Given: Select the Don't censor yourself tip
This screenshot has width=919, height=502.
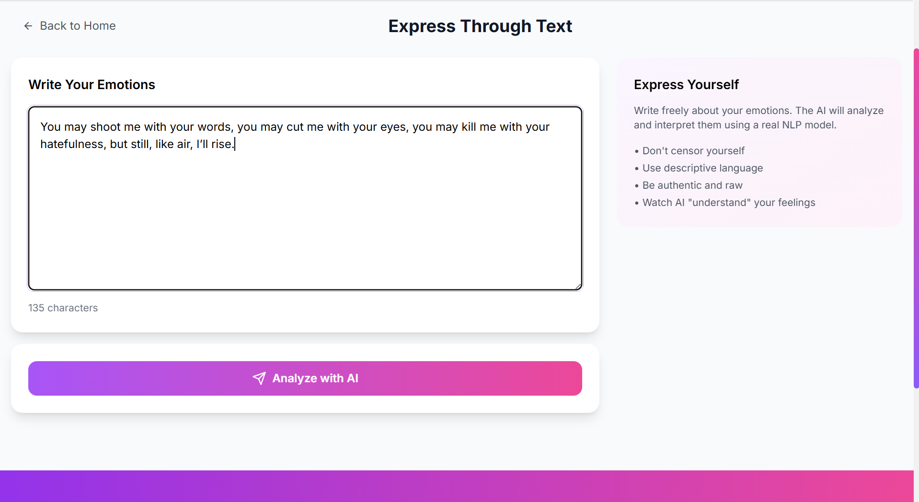Looking at the screenshot, I should (x=689, y=151).
